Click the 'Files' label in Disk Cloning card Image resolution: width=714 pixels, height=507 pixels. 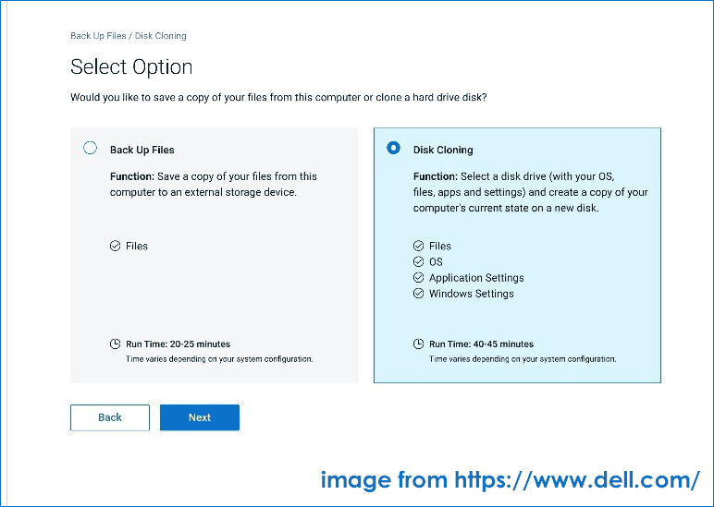pyautogui.click(x=440, y=246)
